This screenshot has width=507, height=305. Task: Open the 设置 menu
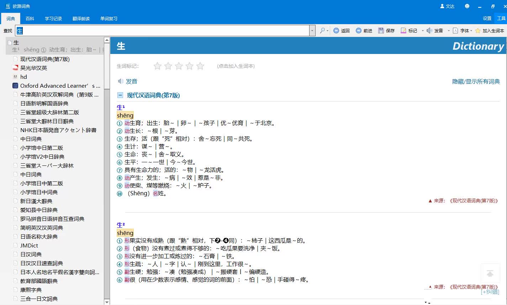pyautogui.click(x=487, y=18)
